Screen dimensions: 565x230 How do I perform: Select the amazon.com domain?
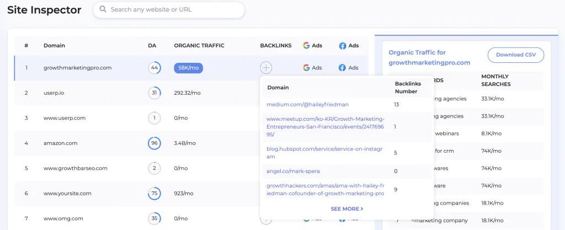61,143
